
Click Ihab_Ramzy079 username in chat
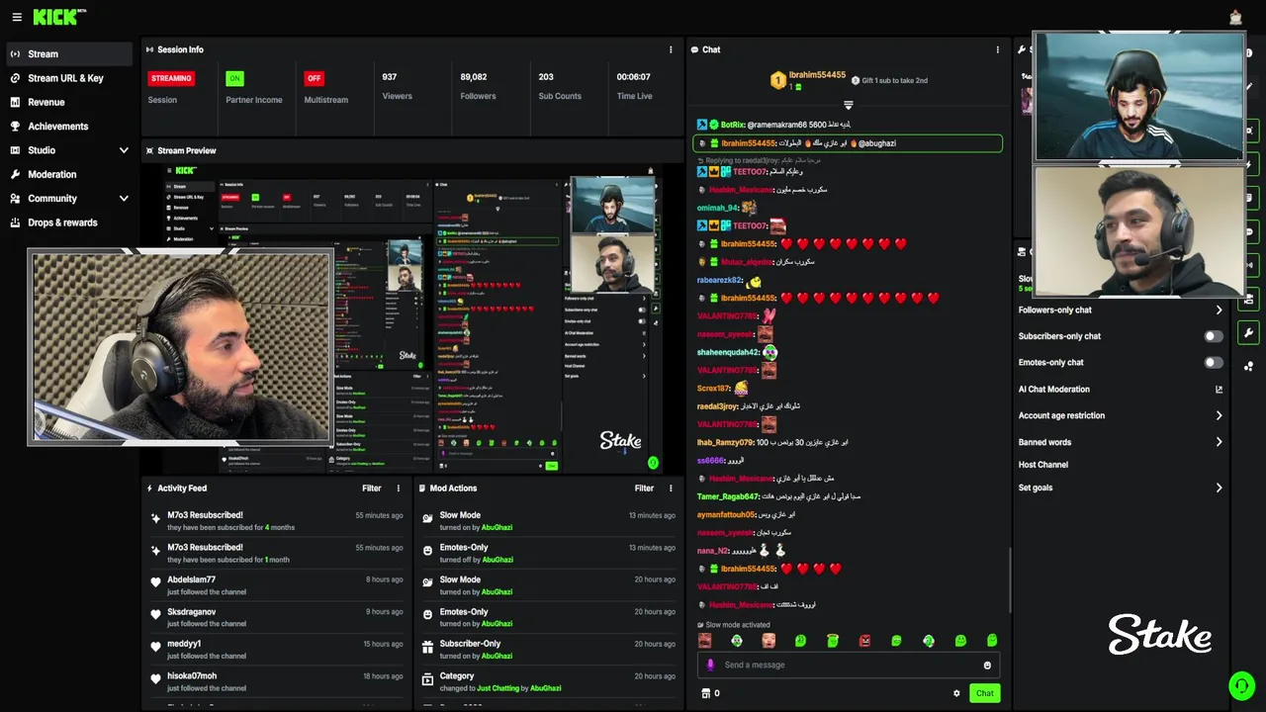point(726,442)
